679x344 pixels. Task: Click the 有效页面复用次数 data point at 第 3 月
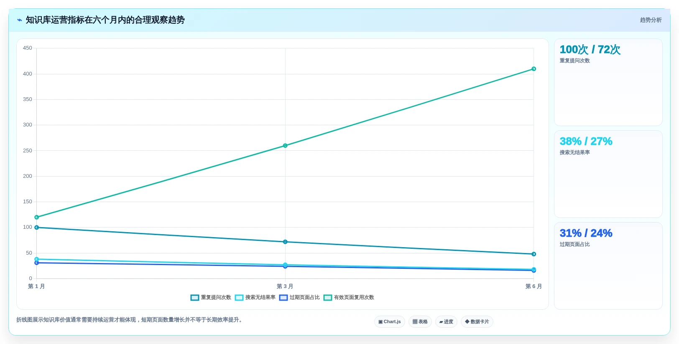[285, 146]
